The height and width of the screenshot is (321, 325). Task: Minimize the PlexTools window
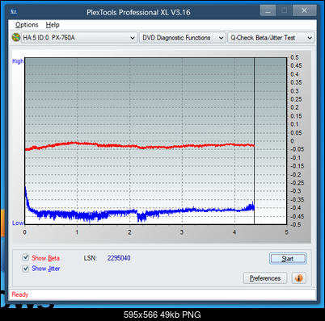coord(268,10)
